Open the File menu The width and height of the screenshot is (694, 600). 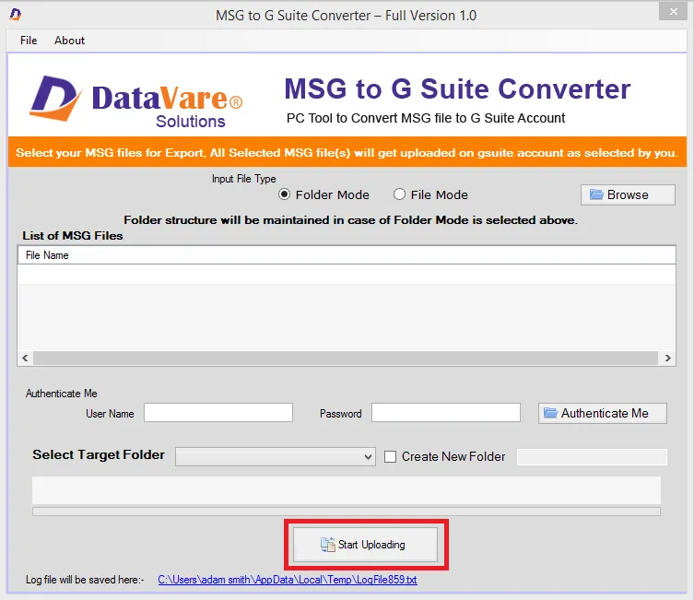[x=29, y=41]
